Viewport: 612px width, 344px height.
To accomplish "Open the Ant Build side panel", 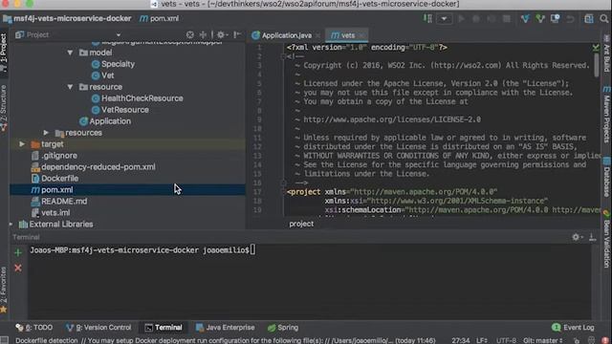I will pos(606,54).
